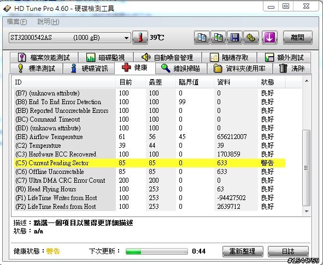Select the (C3) Hardware ECC Recovered row
The image size is (323, 265).
(x=150, y=154)
